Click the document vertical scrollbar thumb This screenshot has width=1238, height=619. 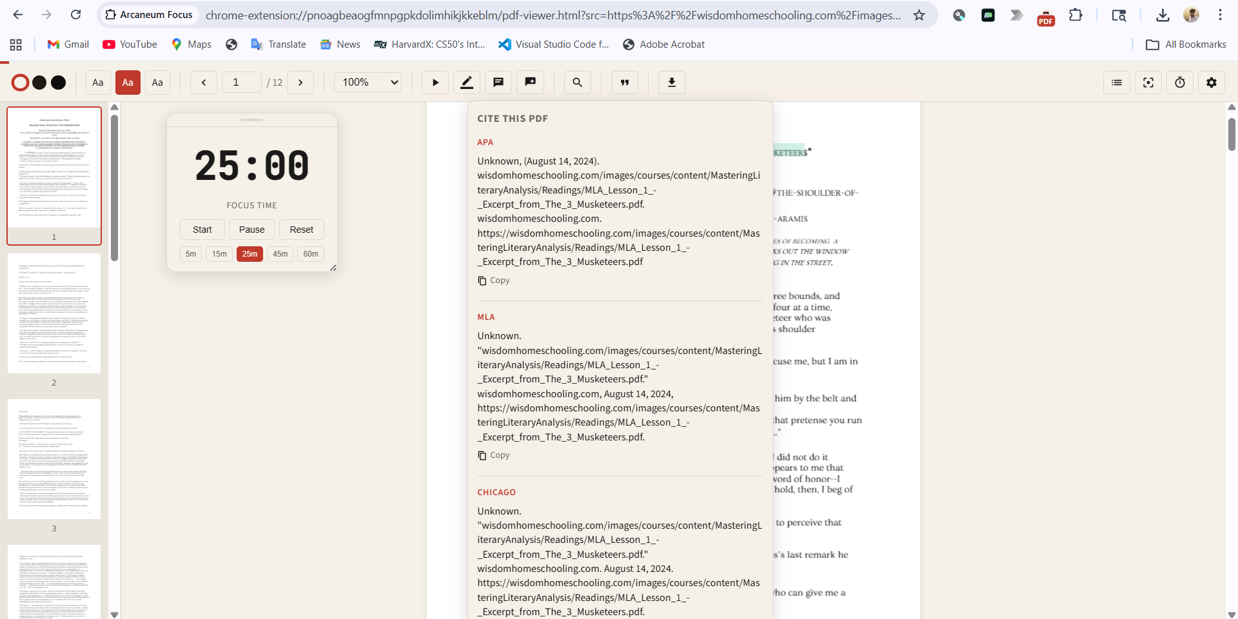click(x=1232, y=134)
